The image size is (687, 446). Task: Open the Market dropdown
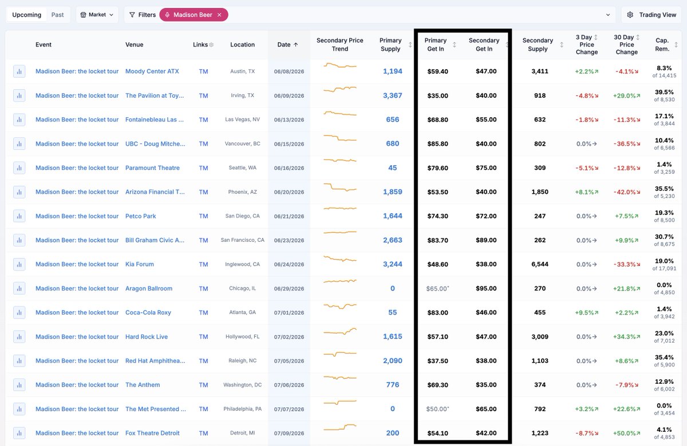[97, 15]
